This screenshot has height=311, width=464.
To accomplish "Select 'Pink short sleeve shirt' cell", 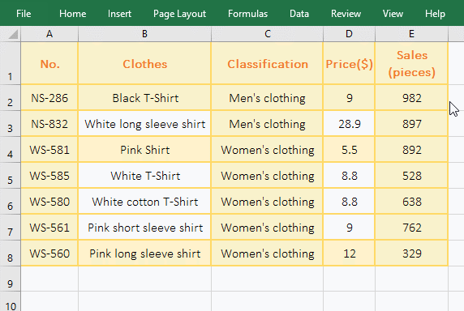I will 144,227.
